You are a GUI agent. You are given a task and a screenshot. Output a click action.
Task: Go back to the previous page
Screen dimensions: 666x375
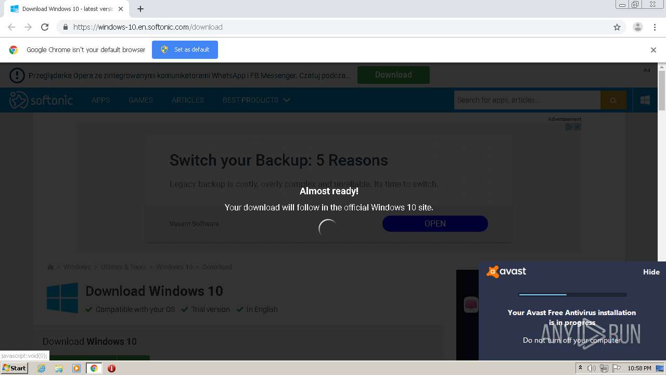[x=11, y=27]
